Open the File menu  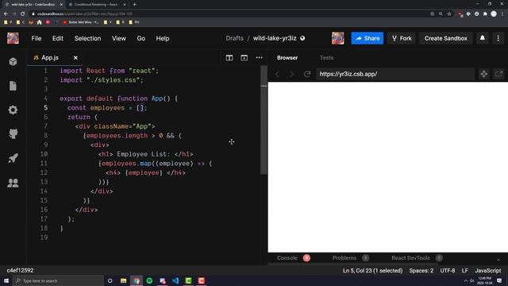point(37,38)
